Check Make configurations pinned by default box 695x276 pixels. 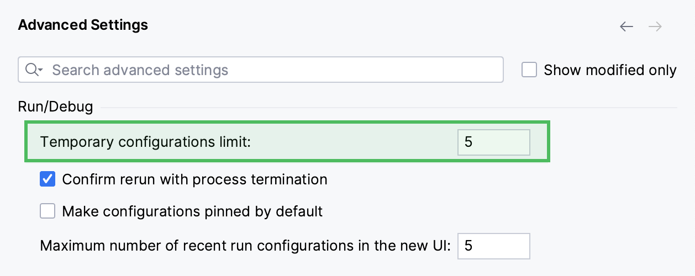tap(48, 211)
